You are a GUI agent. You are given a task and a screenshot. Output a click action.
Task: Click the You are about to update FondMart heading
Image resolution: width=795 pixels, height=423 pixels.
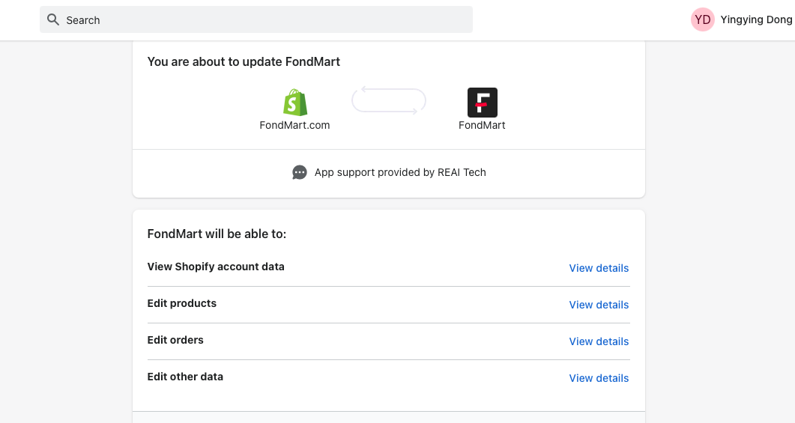tap(244, 61)
